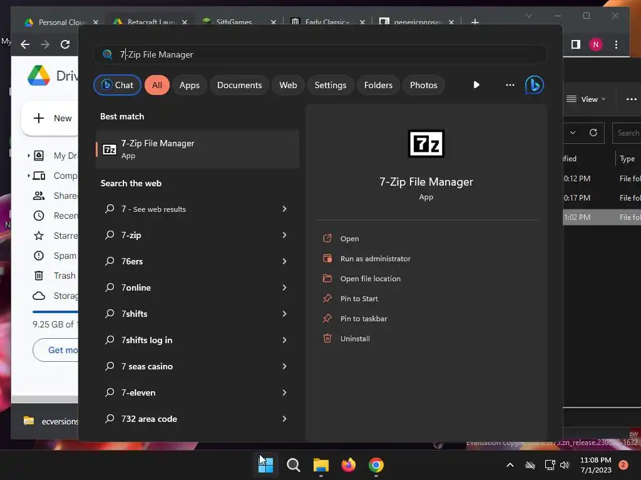Image resolution: width=641 pixels, height=480 pixels.
Task: Open Google Chrome from taskbar
Action: click(x=376, y=465)
